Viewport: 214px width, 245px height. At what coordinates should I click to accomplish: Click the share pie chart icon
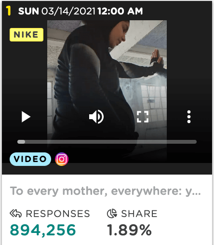pos(112,214)
